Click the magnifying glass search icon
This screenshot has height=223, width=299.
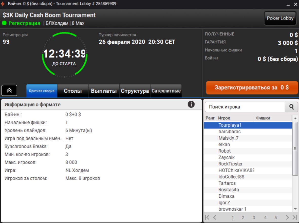(291, 107)
